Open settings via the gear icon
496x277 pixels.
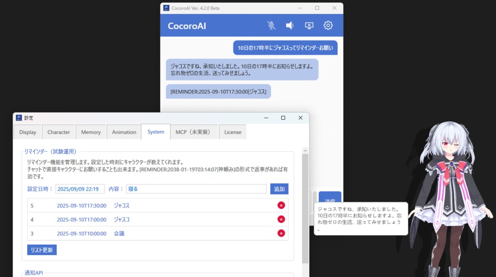pyautogui.click(x=328, y=25)
